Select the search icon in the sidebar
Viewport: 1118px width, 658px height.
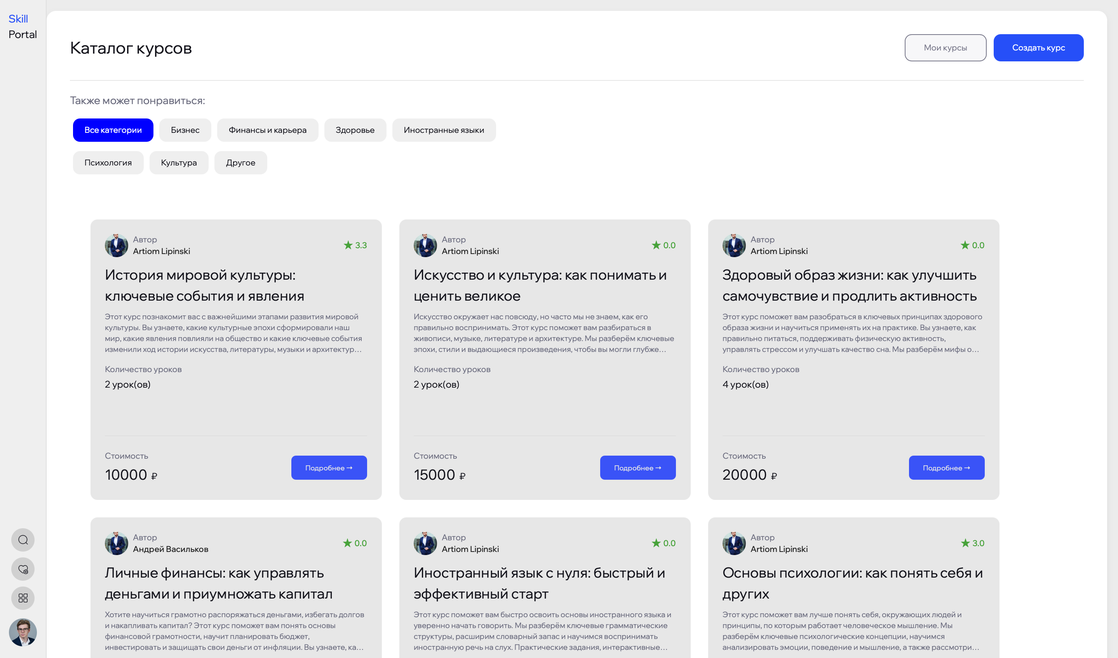click(x=23, y=540)
